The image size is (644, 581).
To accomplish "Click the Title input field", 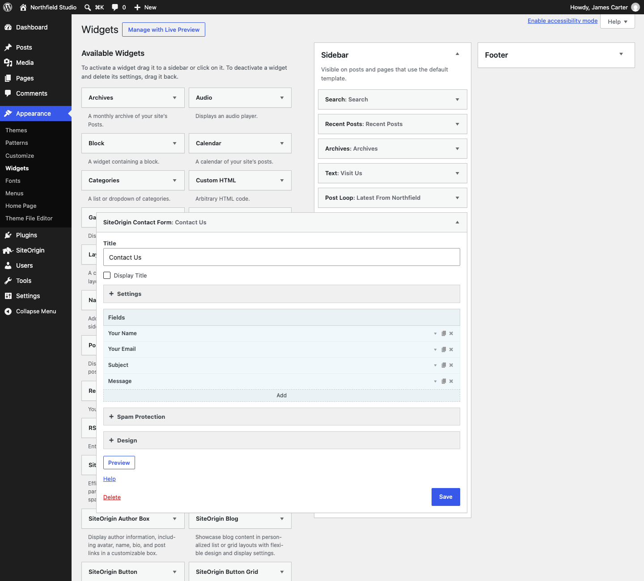I will 282,257.
